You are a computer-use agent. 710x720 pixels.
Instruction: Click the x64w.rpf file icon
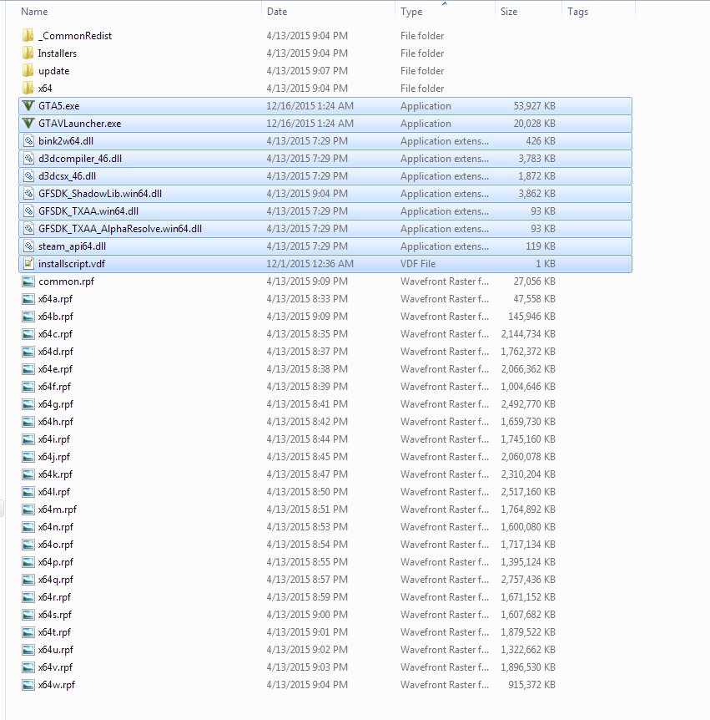28,685
